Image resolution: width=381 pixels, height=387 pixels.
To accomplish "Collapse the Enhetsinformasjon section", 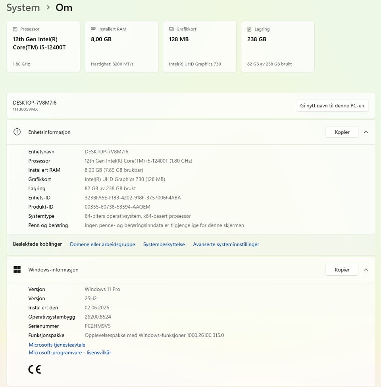I will pyautogui.click(x=366, y=132).
